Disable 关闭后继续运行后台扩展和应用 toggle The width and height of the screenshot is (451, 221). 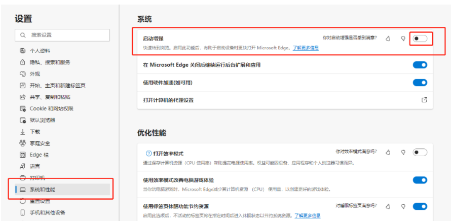[420, 65]
